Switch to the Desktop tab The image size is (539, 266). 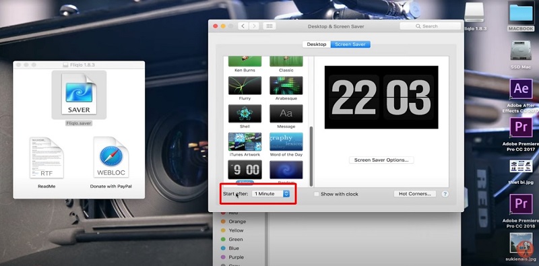click(x=316, y=44)
